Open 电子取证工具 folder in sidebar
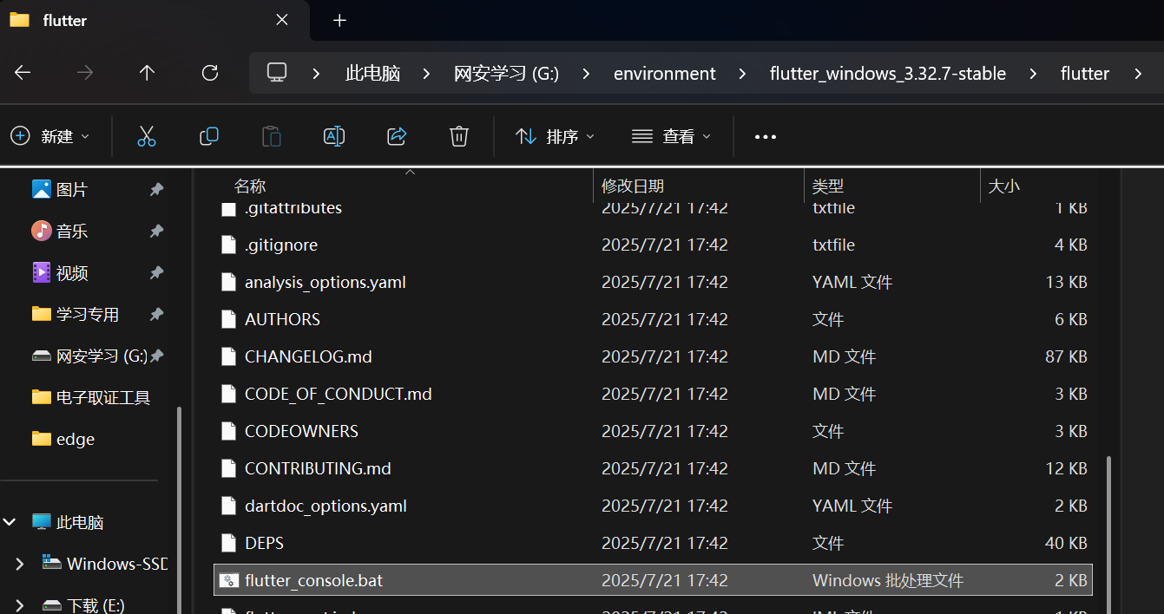The width and height of the screenshot is (1164, 614). 102,397
